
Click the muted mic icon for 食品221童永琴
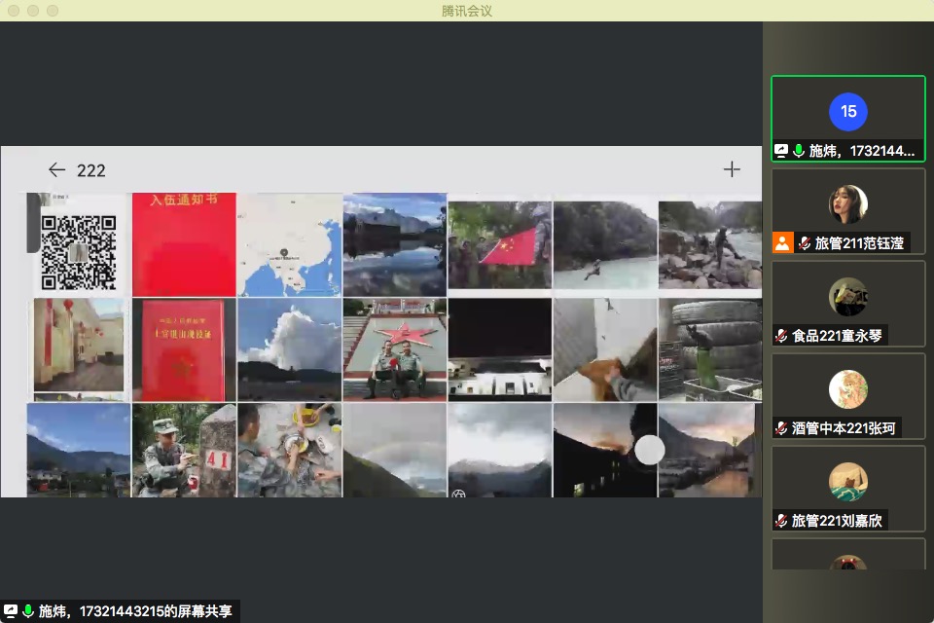tap(781, 336)
